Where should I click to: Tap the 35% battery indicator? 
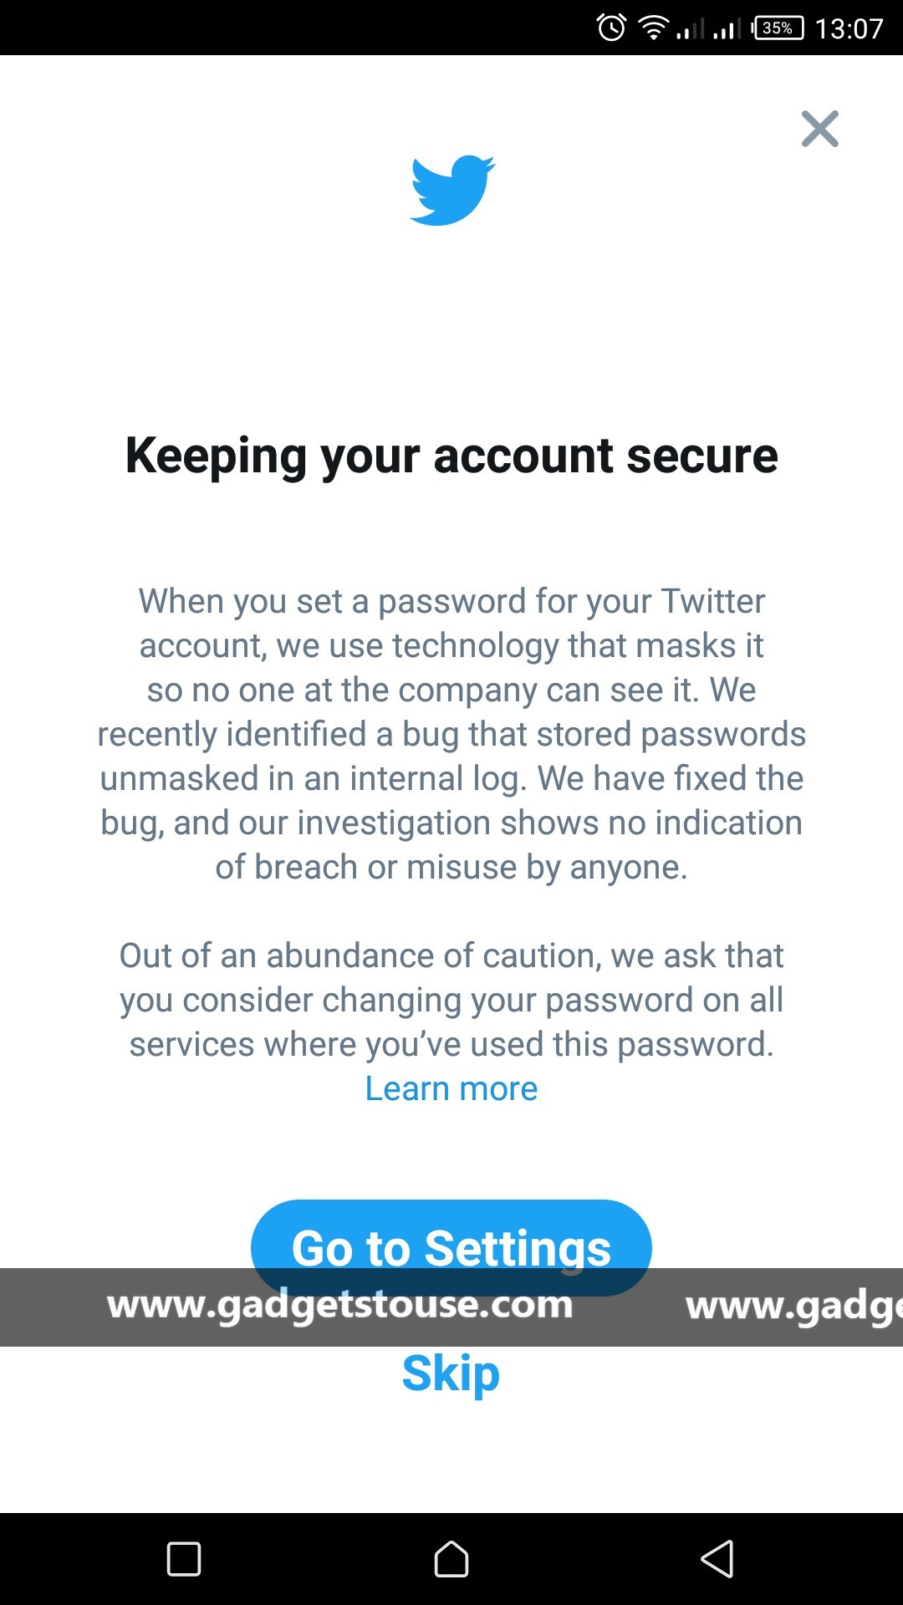coord(778,28)
